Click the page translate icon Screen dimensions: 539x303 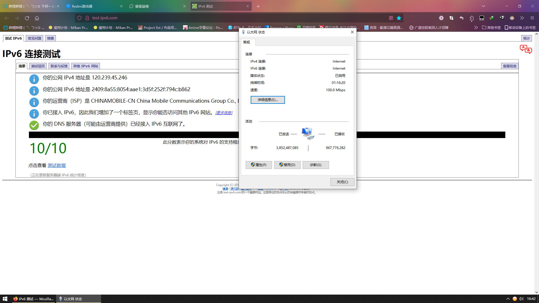[x=526, y=49]
